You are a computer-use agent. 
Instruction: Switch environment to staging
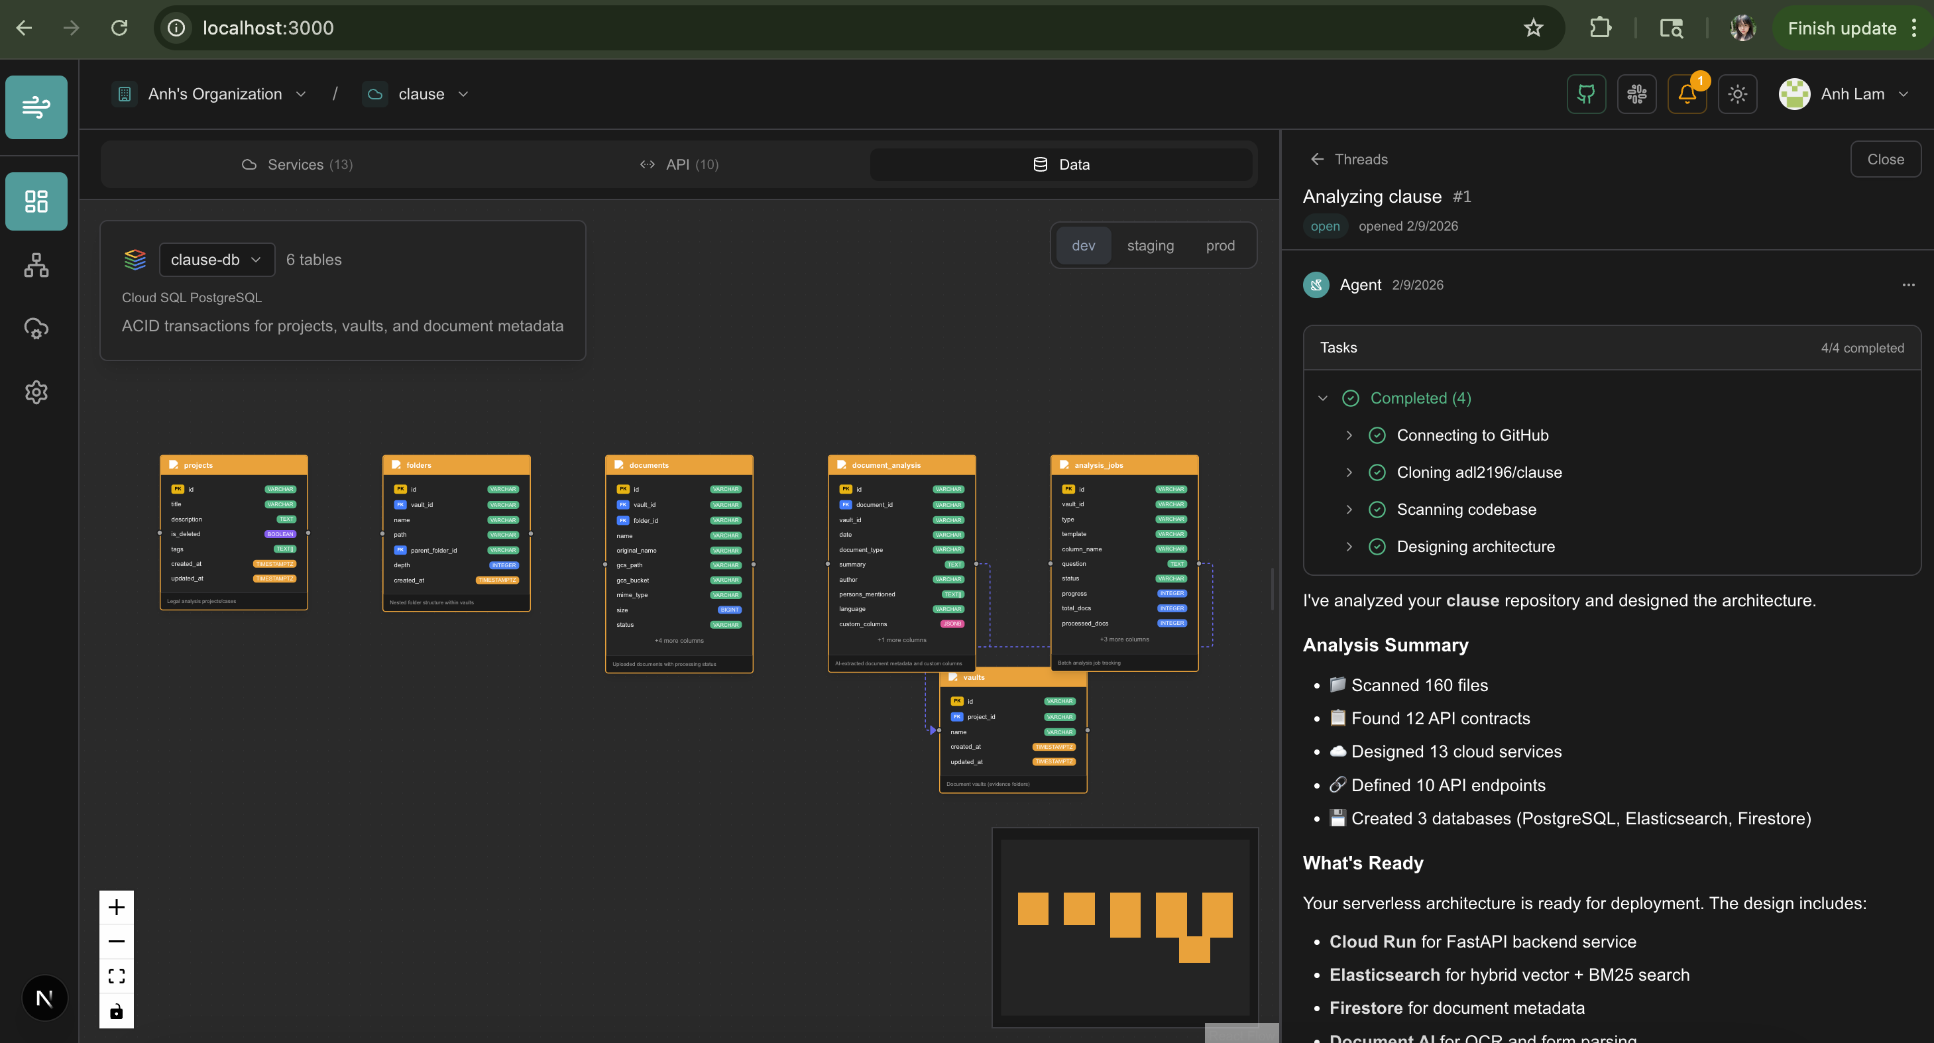coord(1149,245)
